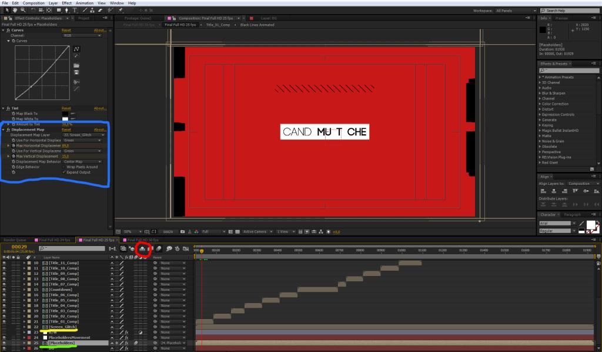This screenshot has height=352, width=602.
Task: Click the smooth curve icon beside Curves graph
Action: pos(76,82)
